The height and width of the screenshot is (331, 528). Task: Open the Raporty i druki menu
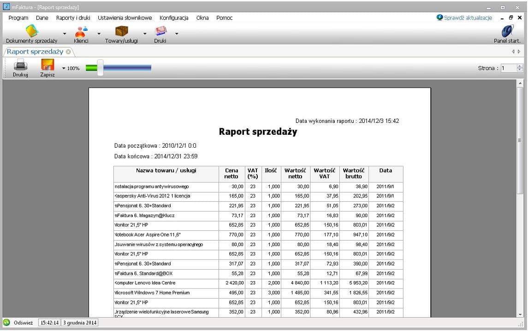pos(73,18)
